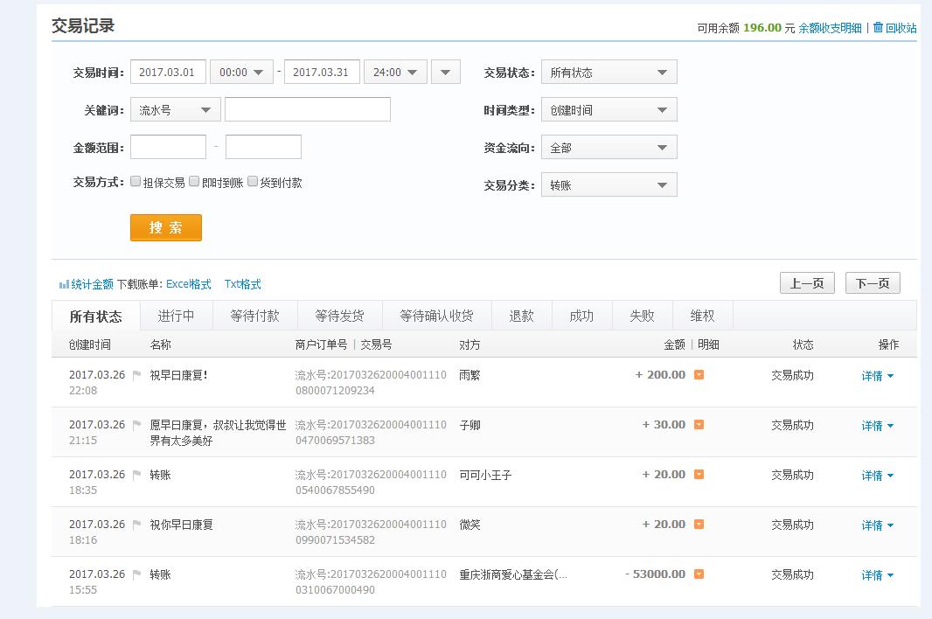Switch to the 进行中 tab
This screenshot has height=619, width=932.
point(176,316)
